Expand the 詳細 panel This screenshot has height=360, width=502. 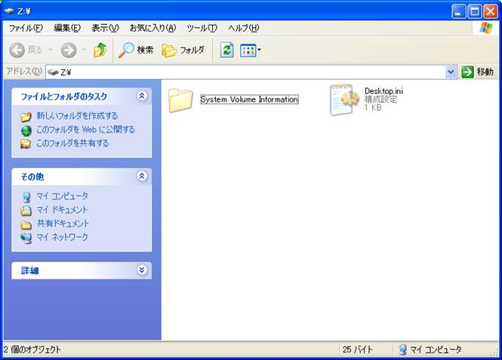tap(142, 270)
